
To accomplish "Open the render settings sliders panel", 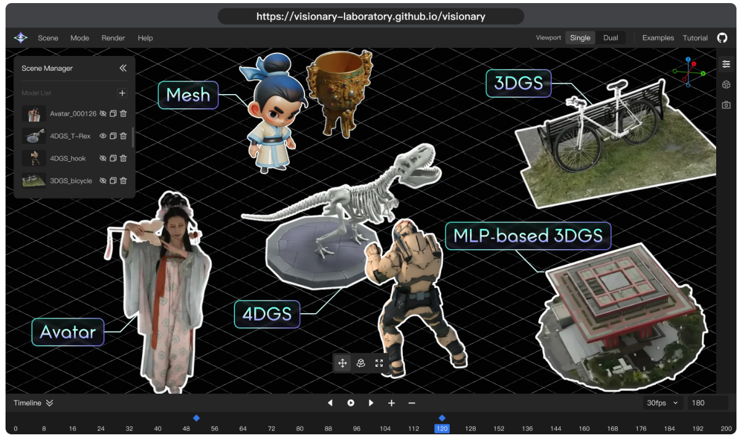I will click(x=727, y=63).
